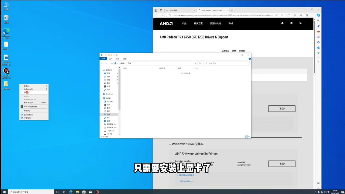Viewport: 345px width, 194px height.
Task: Expand 新建(W) submenu in context menu
Action: tap(34, 111)
